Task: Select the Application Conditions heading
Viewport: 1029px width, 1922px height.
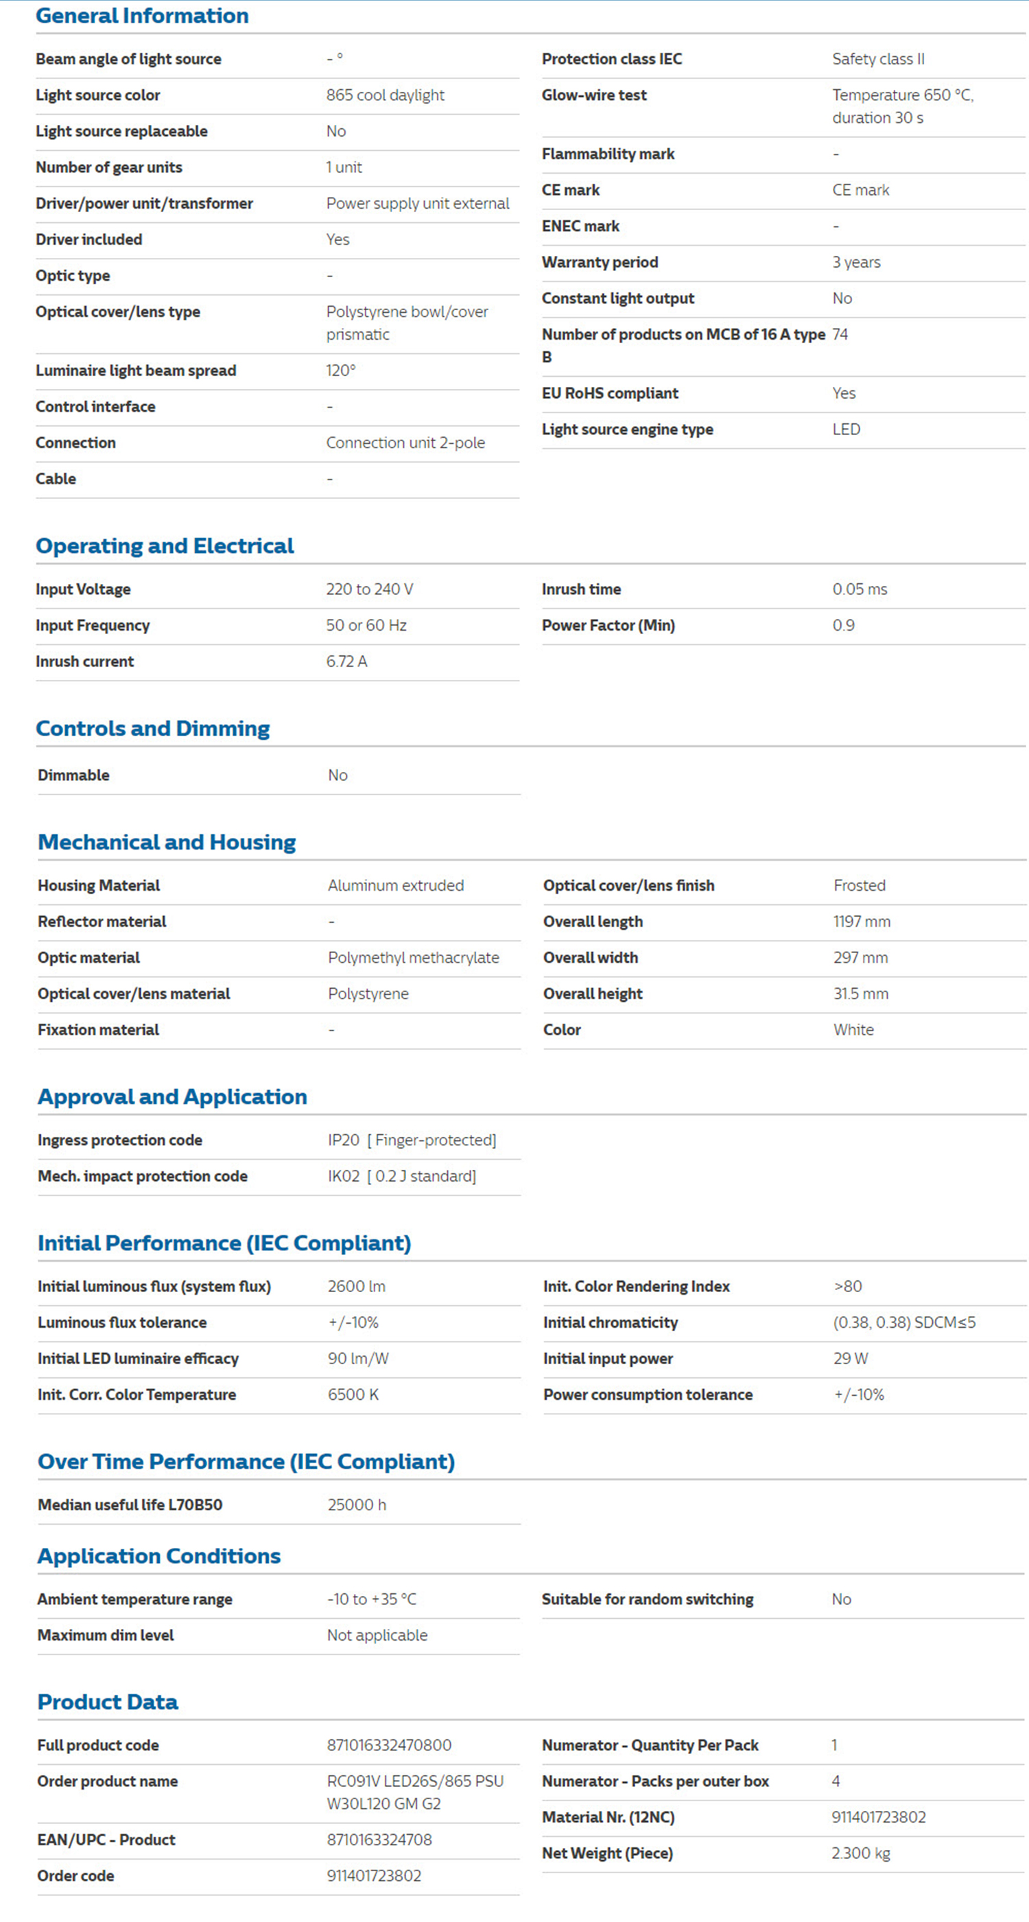Action: click(x=159, y=1556)
